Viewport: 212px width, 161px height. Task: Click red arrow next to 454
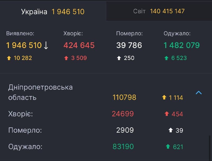click(167, 114)
